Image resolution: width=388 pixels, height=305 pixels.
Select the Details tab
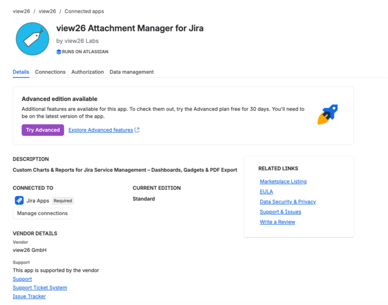coord(21,72)
